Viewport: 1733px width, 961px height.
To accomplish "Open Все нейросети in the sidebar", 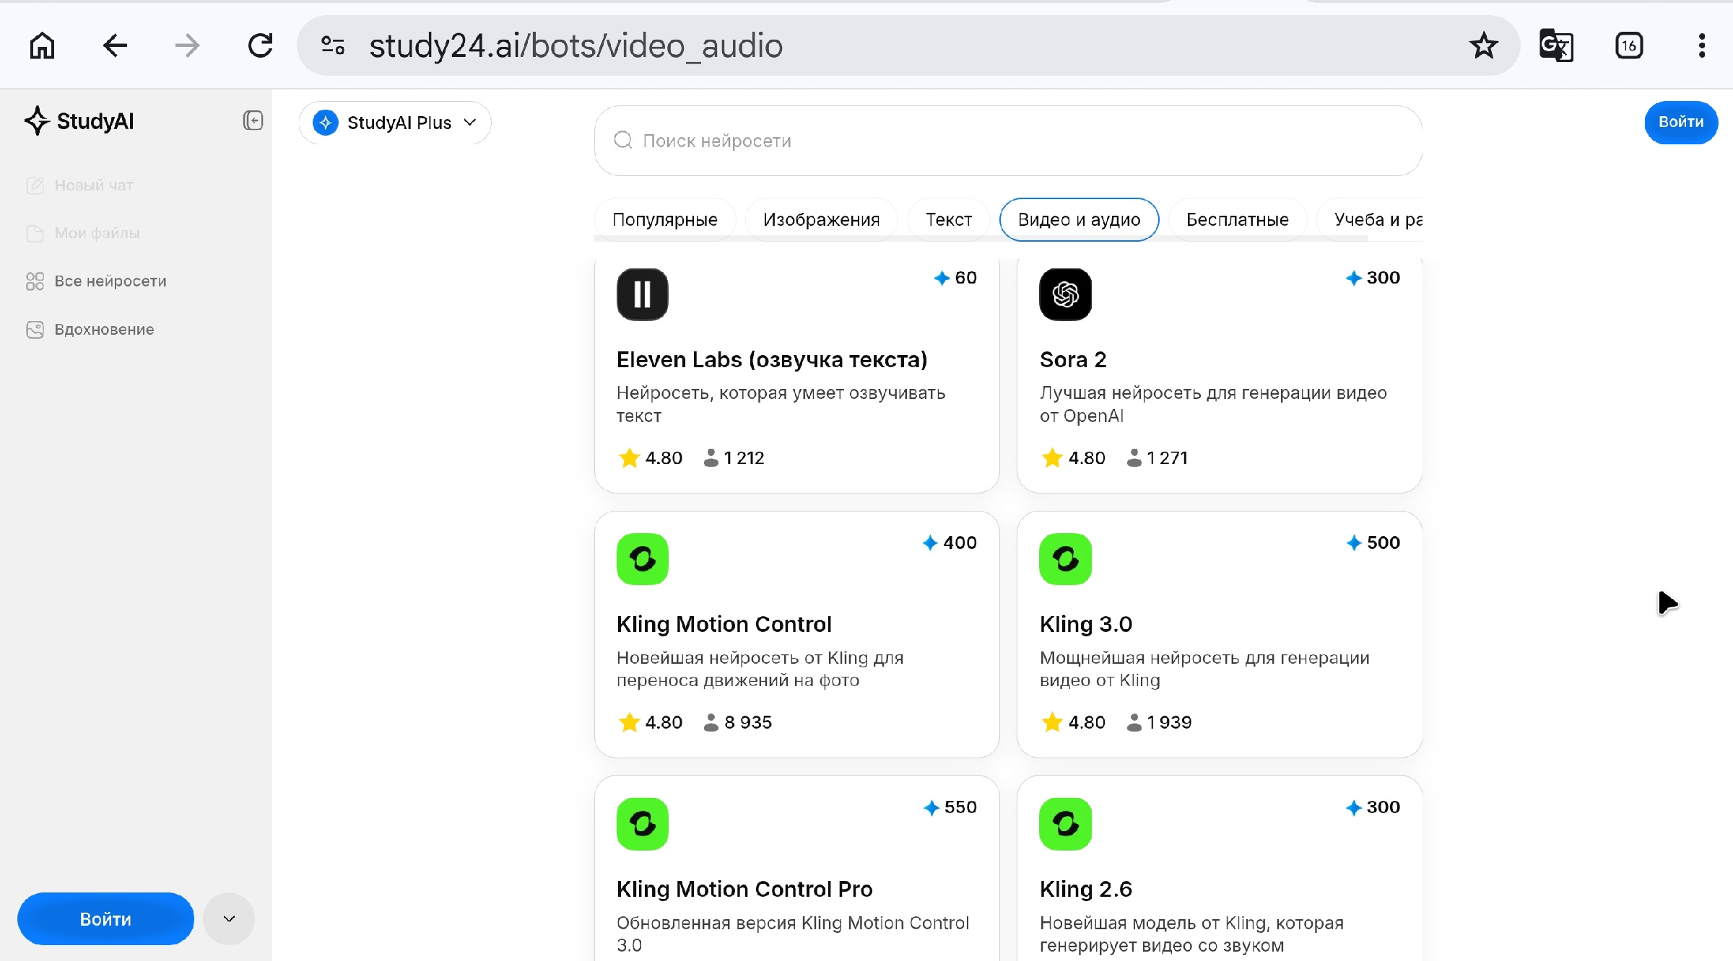I will 96,281.
